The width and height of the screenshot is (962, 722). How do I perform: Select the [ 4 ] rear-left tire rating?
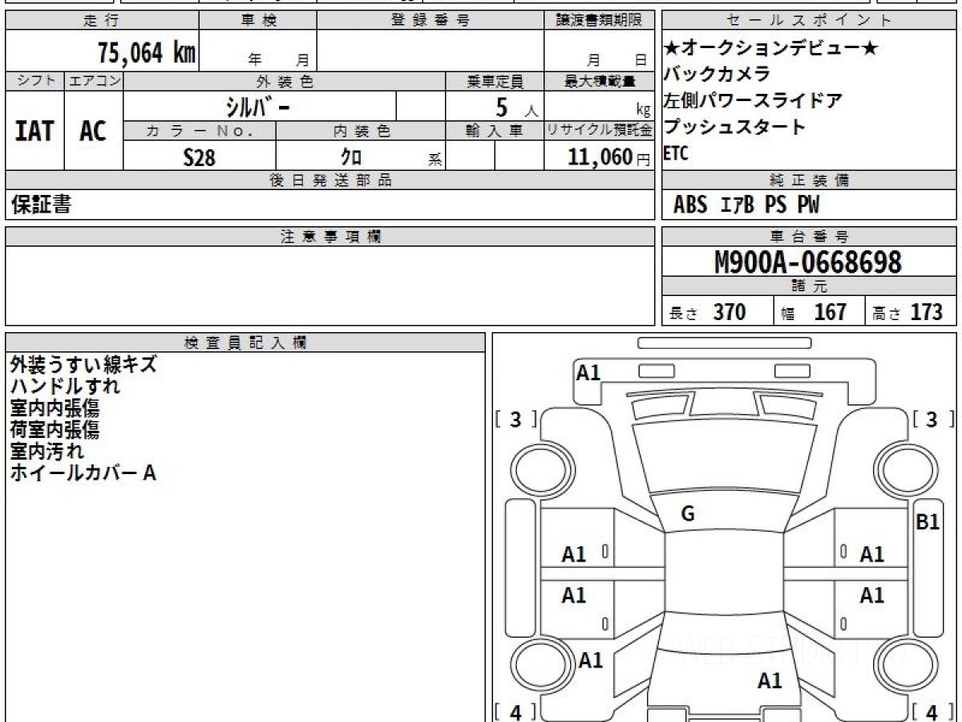(x=516, y=712)
